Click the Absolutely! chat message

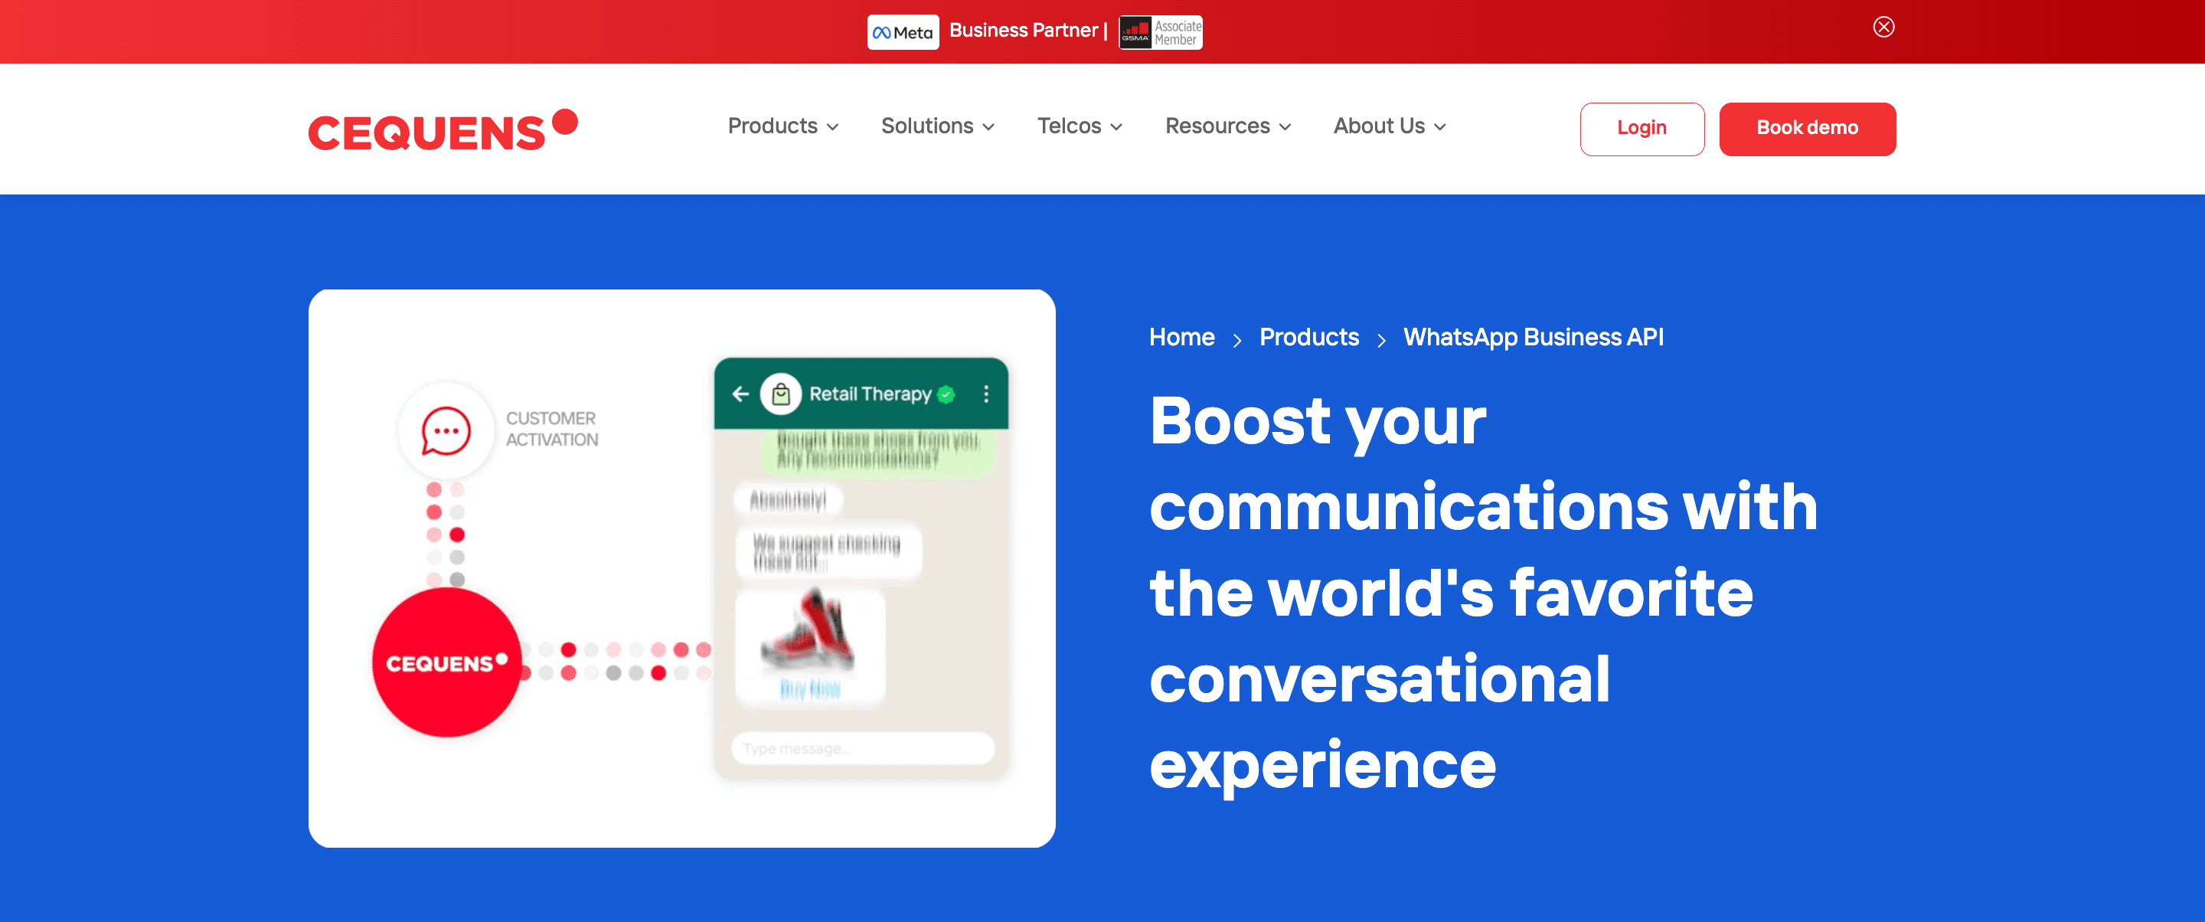(x=788, y=500)
